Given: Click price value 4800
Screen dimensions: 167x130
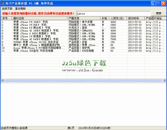Looking at the screenshot, I should pyautogui.click(x=113, y=22).
